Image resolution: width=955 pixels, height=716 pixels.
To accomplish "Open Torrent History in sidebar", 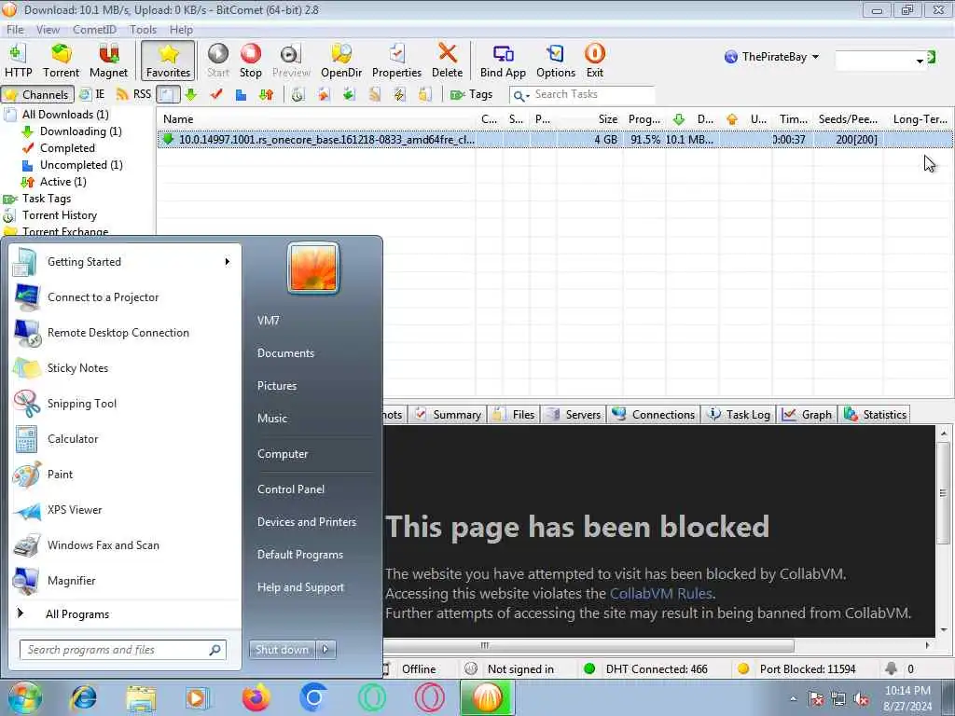I will tap(59, 215).
